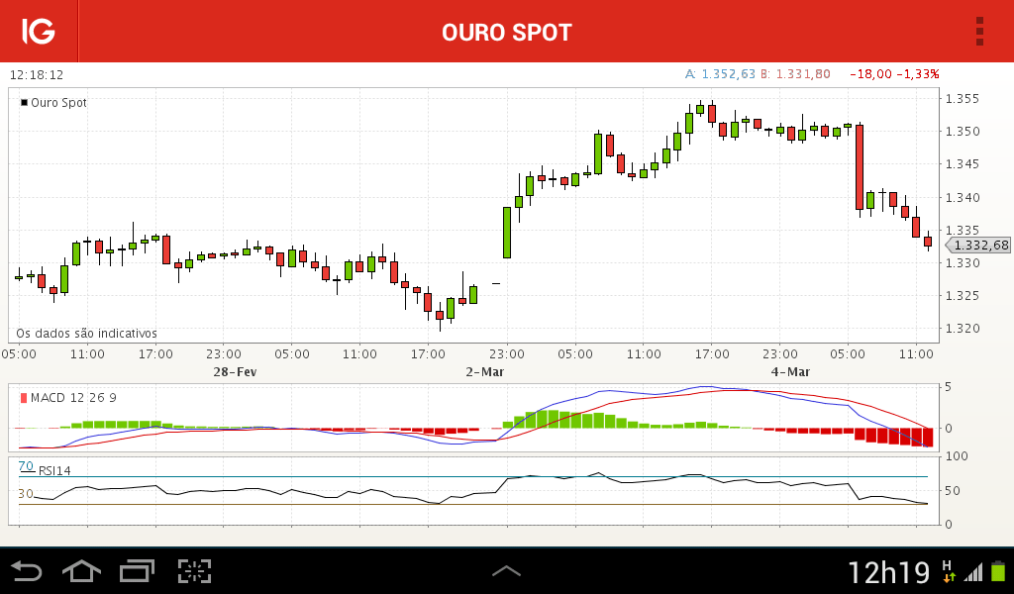Select the 28-Fev date marker
1014x594 pixels.
click(235, 371)
